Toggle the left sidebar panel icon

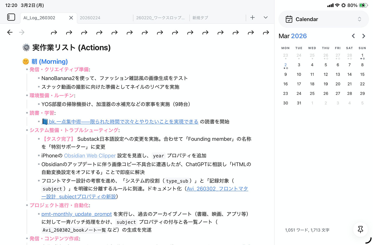[11, 17]
